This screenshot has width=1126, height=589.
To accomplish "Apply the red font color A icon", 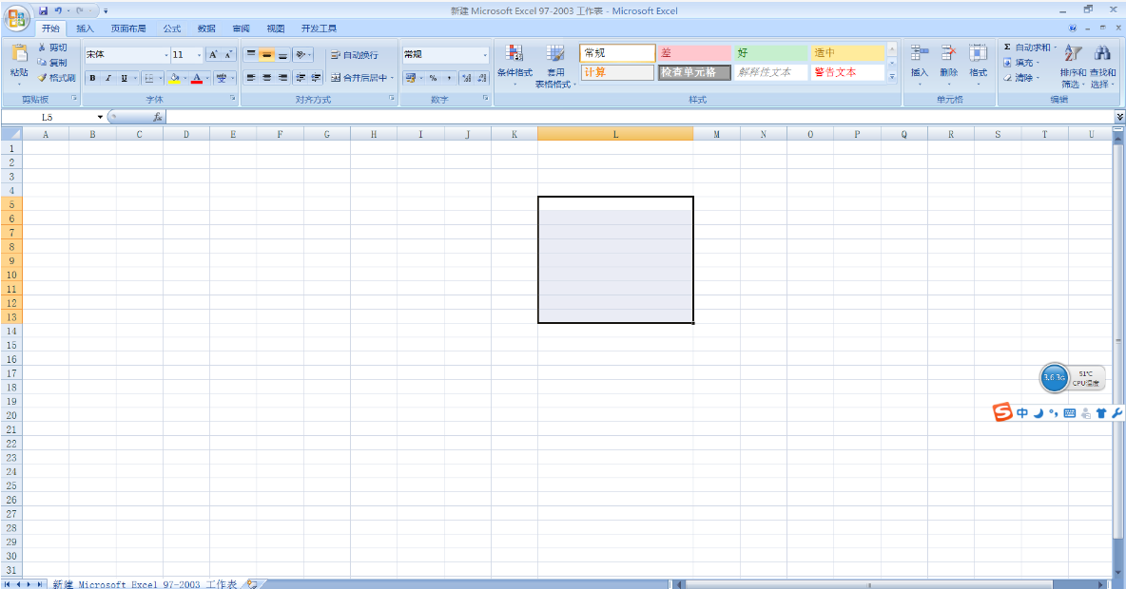I will [x=197, y=78].
